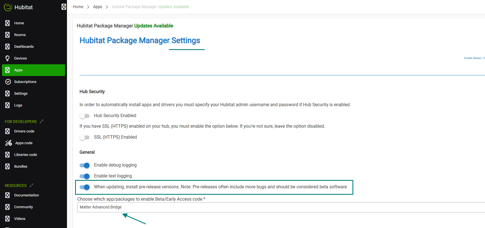Open Dashboards from the sidebar
The width and height of the screenshot is (485, 228).
24,46
